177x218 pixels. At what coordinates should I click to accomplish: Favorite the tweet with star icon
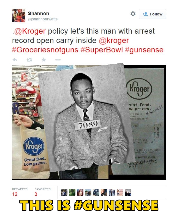pos(43,60)
